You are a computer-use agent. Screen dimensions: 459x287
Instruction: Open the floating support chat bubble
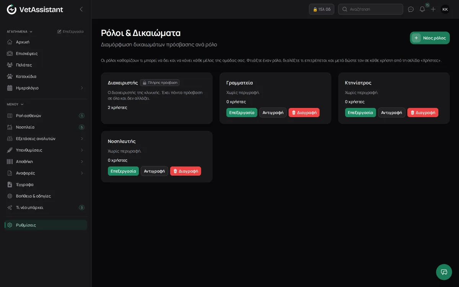point(444,272)
